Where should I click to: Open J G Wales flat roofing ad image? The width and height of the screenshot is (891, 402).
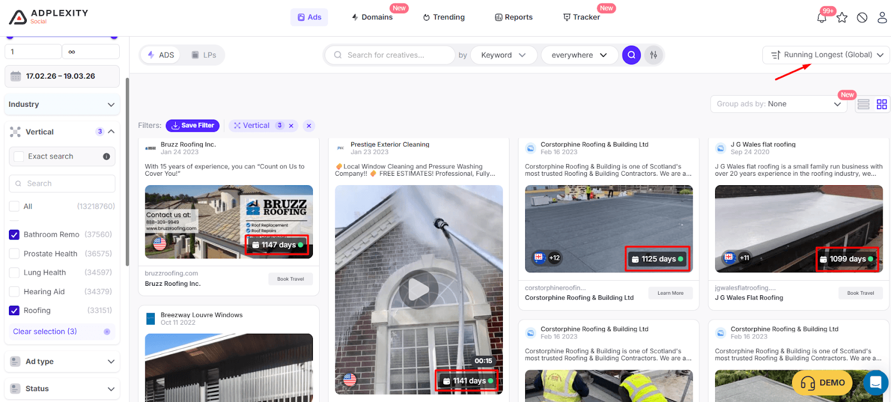(x=799, y=229)
